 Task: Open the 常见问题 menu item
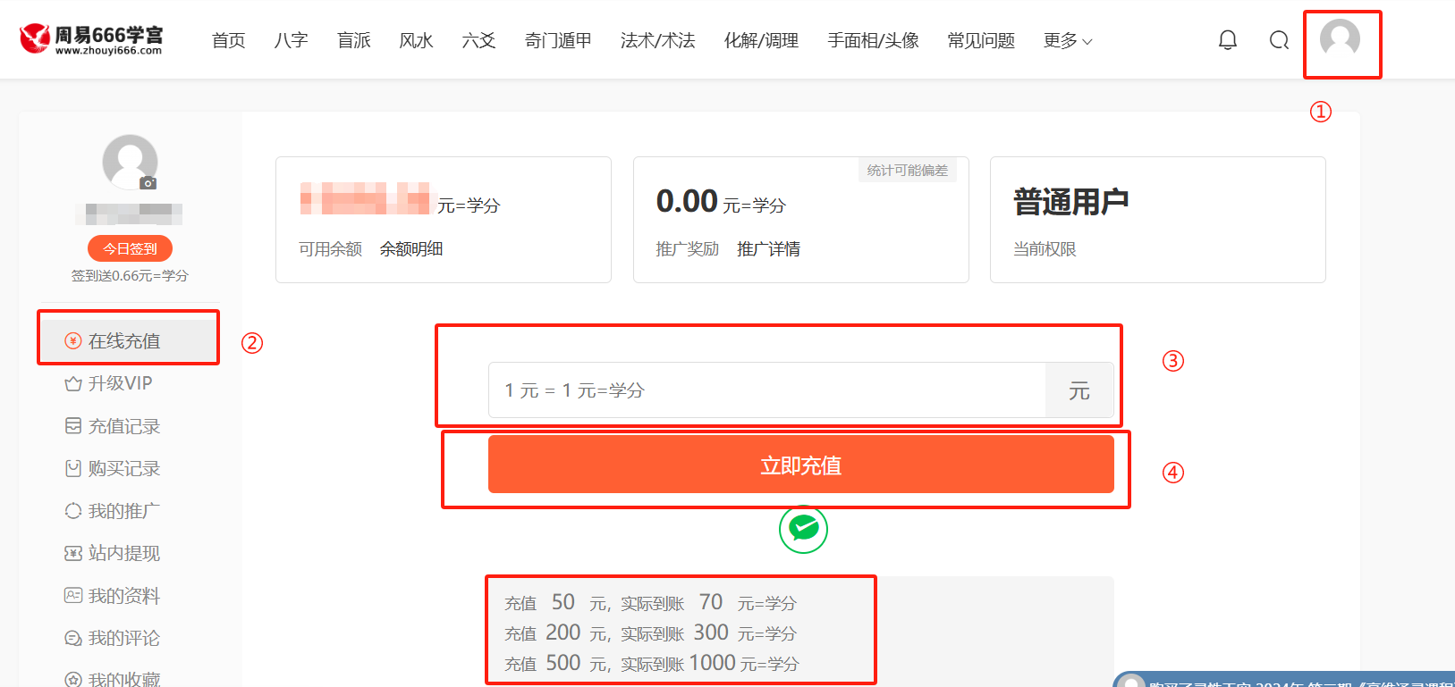coord(981,41)
